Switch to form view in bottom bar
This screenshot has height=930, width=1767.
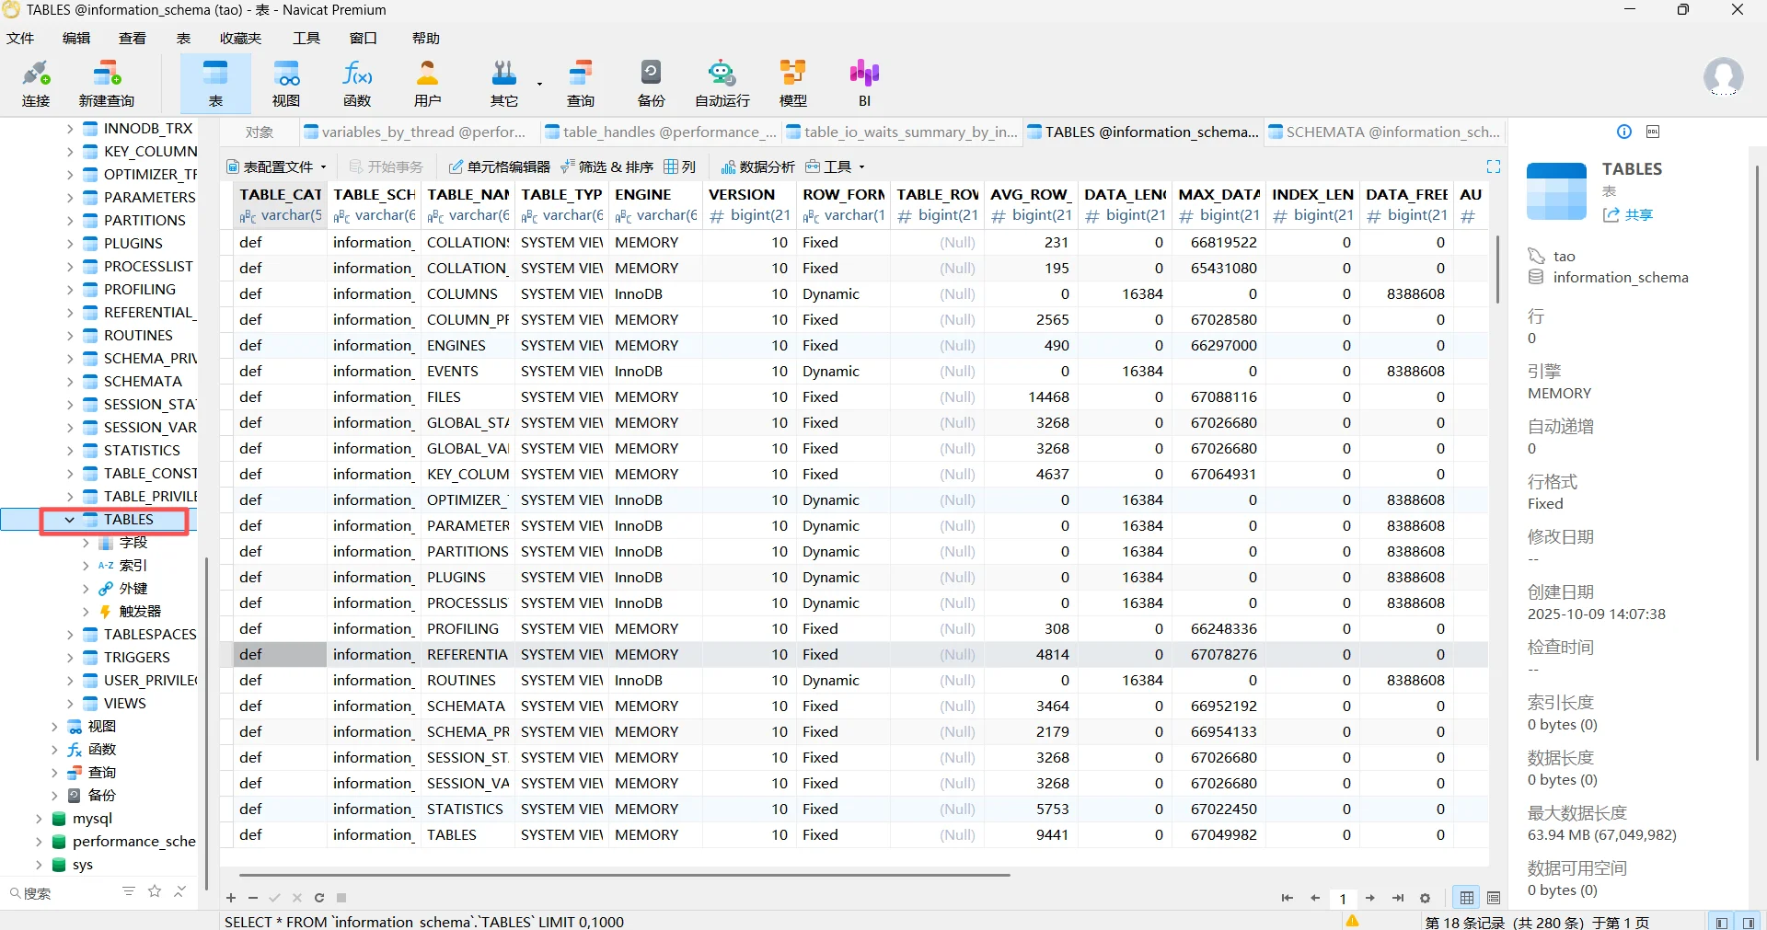1494,898
